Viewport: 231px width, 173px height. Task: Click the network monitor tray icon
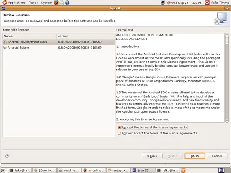(x=163, y=3)
